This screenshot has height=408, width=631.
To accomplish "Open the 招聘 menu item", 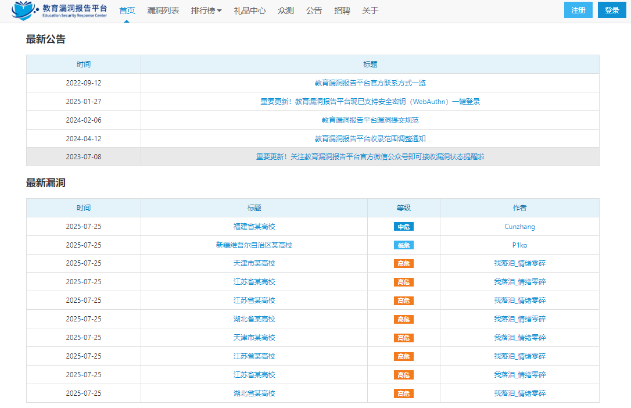I will 342,10.
